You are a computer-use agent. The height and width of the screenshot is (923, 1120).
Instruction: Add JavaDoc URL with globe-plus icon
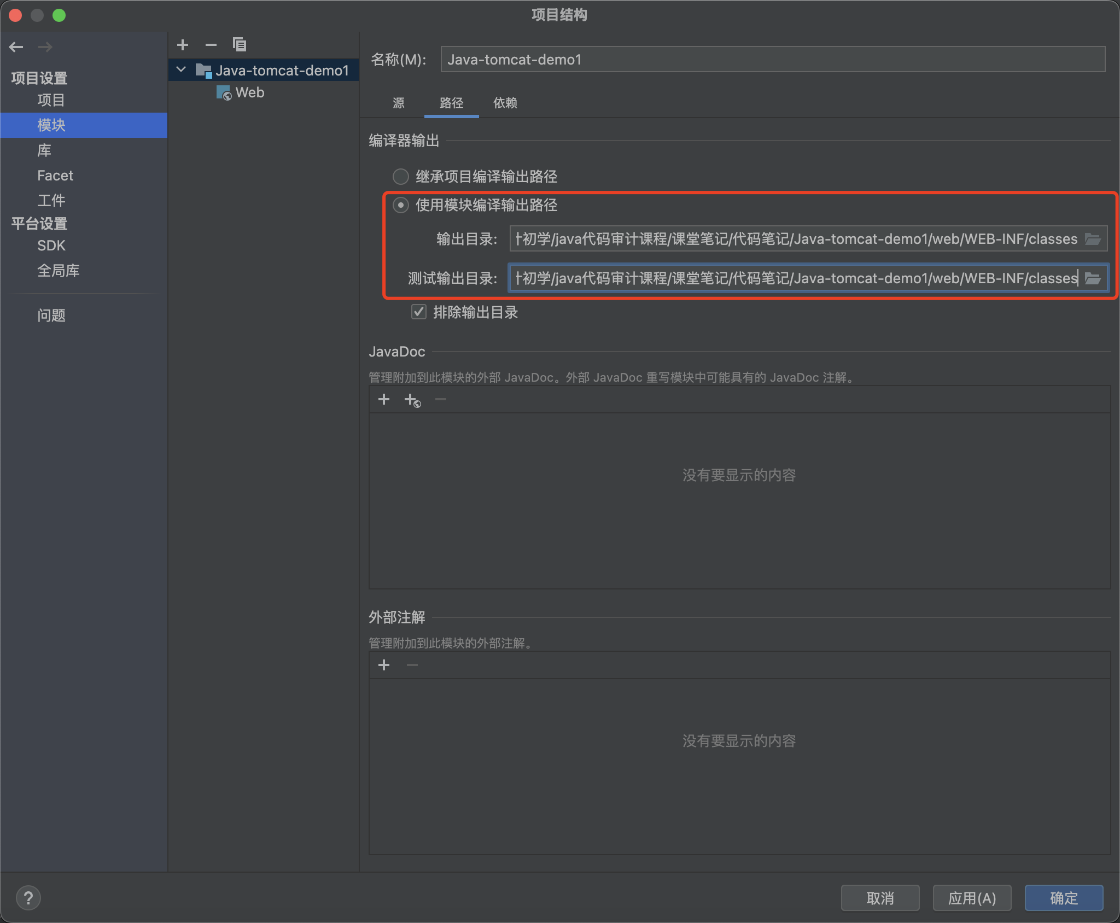[x=412, y=400]
